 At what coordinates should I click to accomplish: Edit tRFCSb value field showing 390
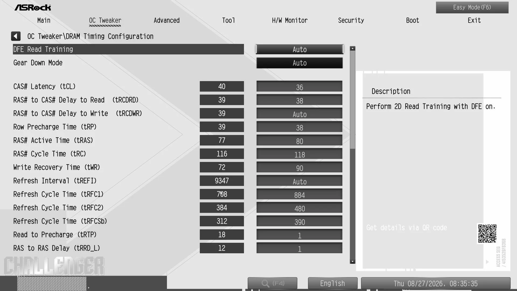coord(299,221)
